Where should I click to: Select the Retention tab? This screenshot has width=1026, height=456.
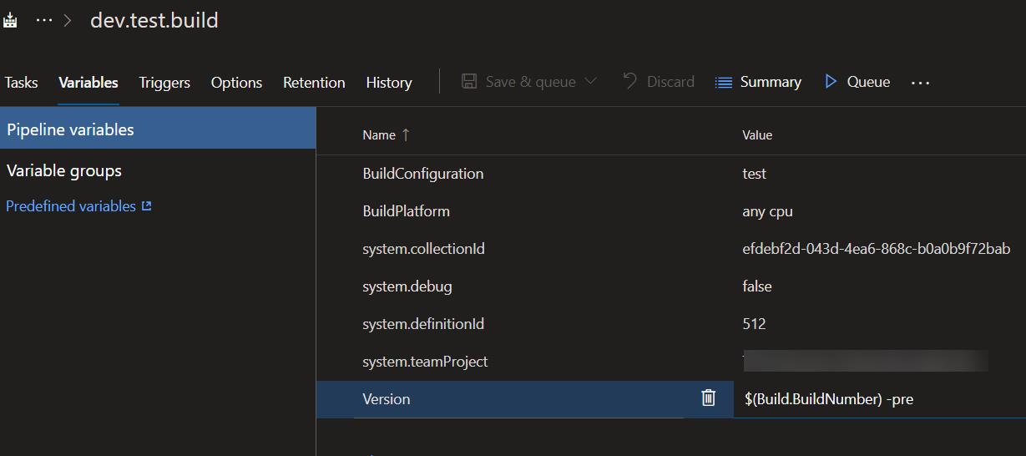(x=314, y=83)
